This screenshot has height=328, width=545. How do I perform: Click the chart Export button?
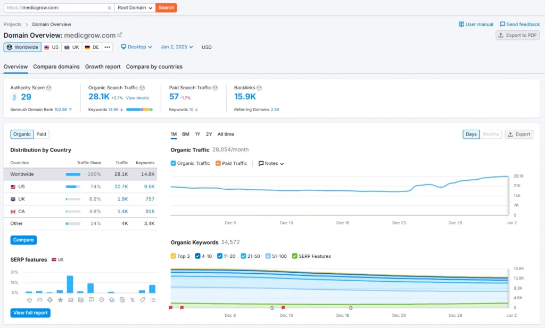[x=519, y=134]
